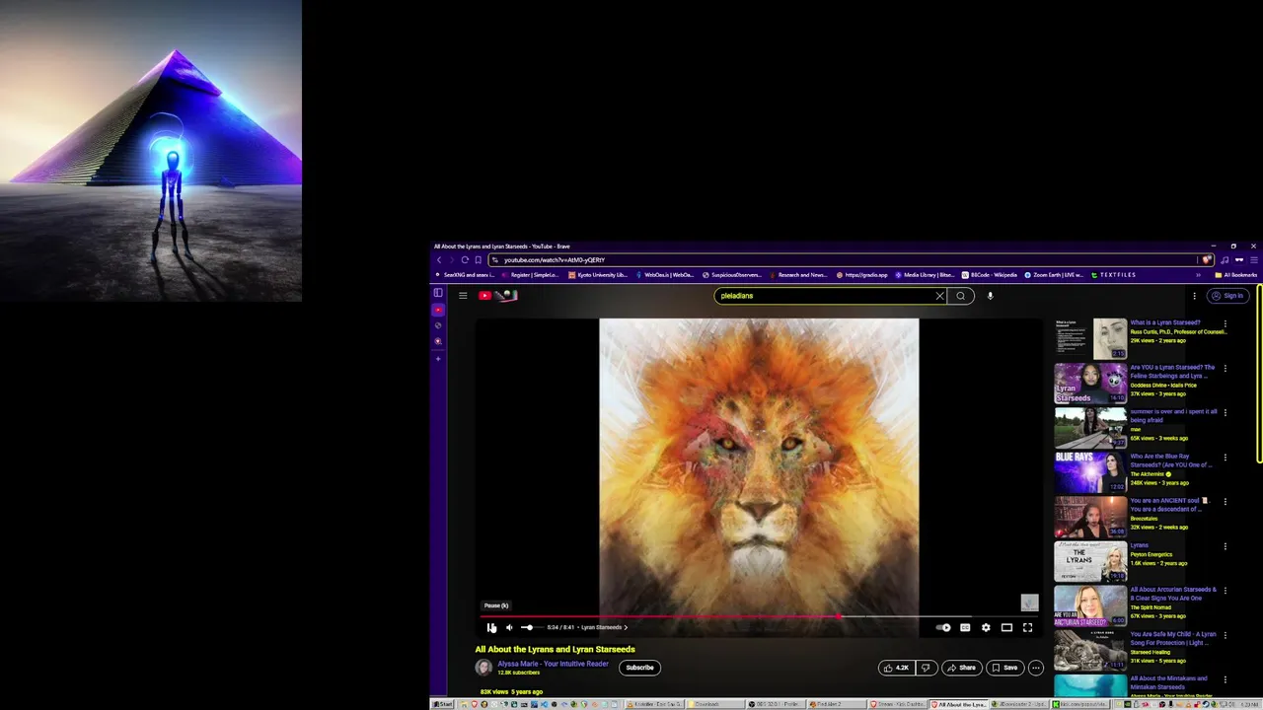Open TEXTFILES bookmark
Screen dimensions: 1263x710
pos(1114,275)
